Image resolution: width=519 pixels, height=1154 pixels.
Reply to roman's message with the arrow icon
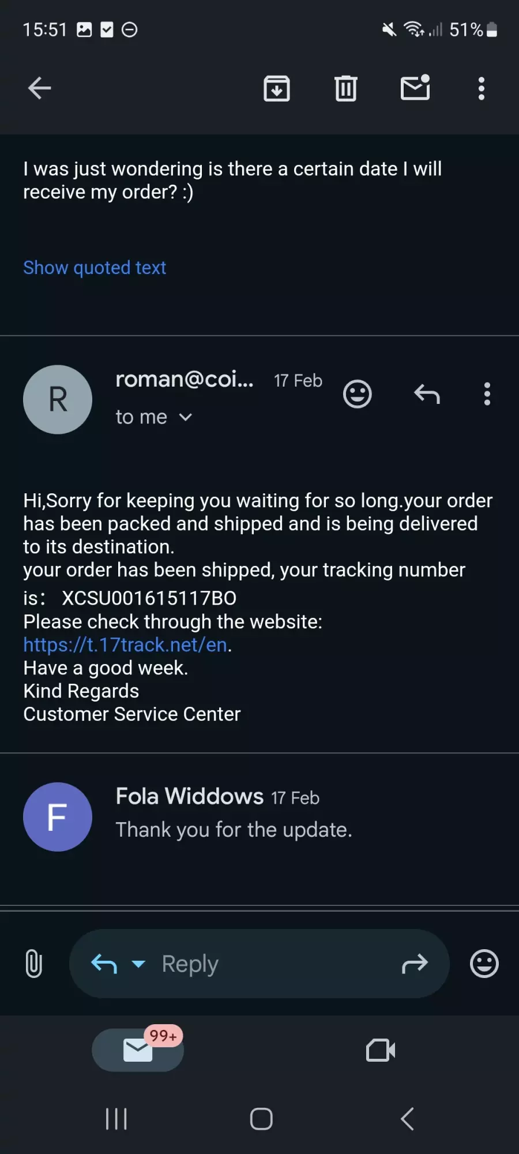(x=427, y=394)
